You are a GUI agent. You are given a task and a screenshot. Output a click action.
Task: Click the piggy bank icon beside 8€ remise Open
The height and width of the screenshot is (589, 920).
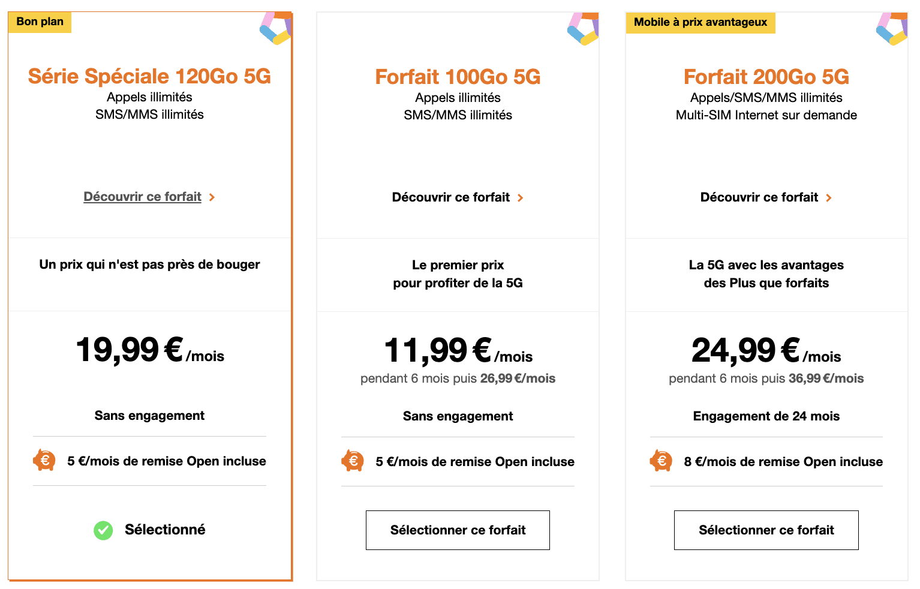[661, 461]
